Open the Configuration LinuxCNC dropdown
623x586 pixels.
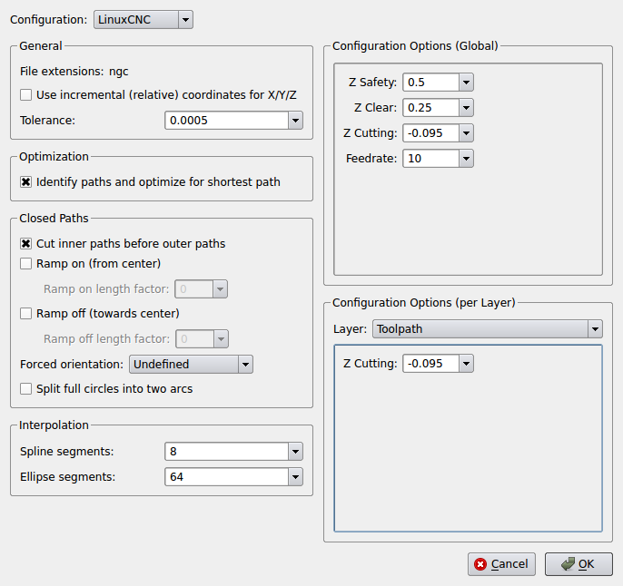(143, 20)
